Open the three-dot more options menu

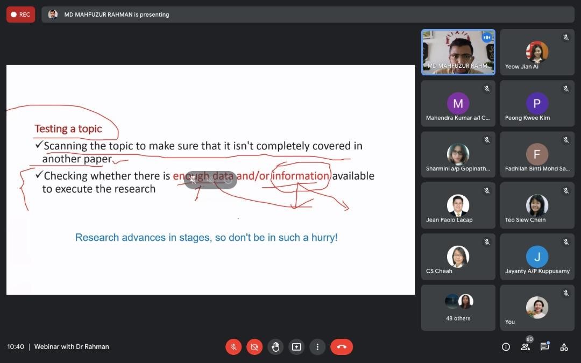click(x=317, y=347)
